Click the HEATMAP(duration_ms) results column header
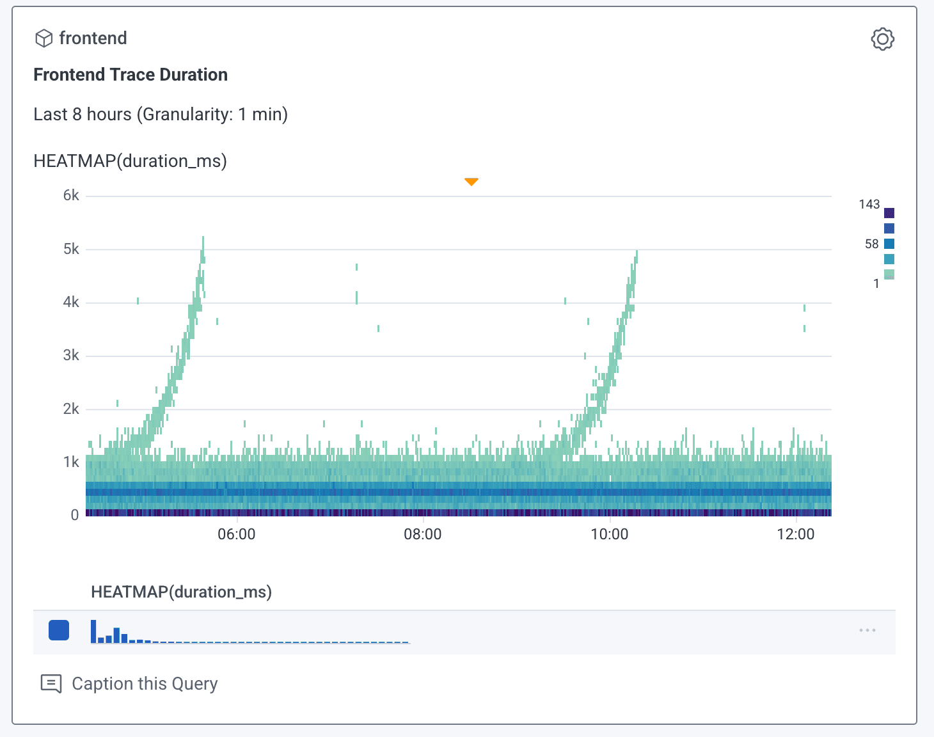The height and width of the screenshot is (737, 934). 181,592
